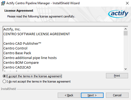Go back with the "< Back" button

(x=69, y=95)
